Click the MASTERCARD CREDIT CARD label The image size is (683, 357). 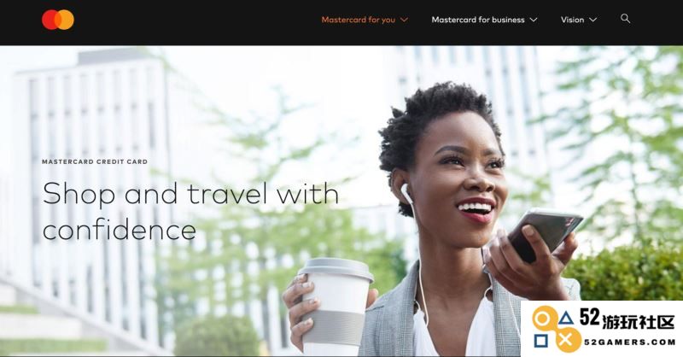[x=95, y=161]
